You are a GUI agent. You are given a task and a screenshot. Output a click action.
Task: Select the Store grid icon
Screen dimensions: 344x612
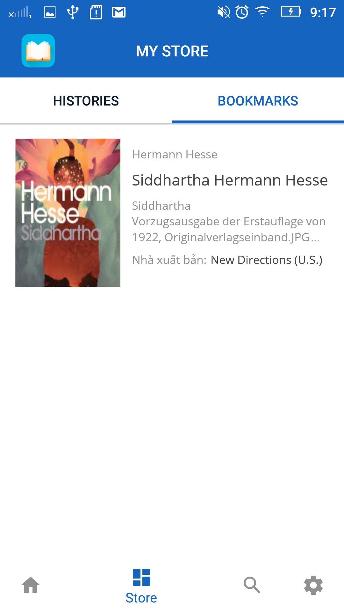[141, 578]
